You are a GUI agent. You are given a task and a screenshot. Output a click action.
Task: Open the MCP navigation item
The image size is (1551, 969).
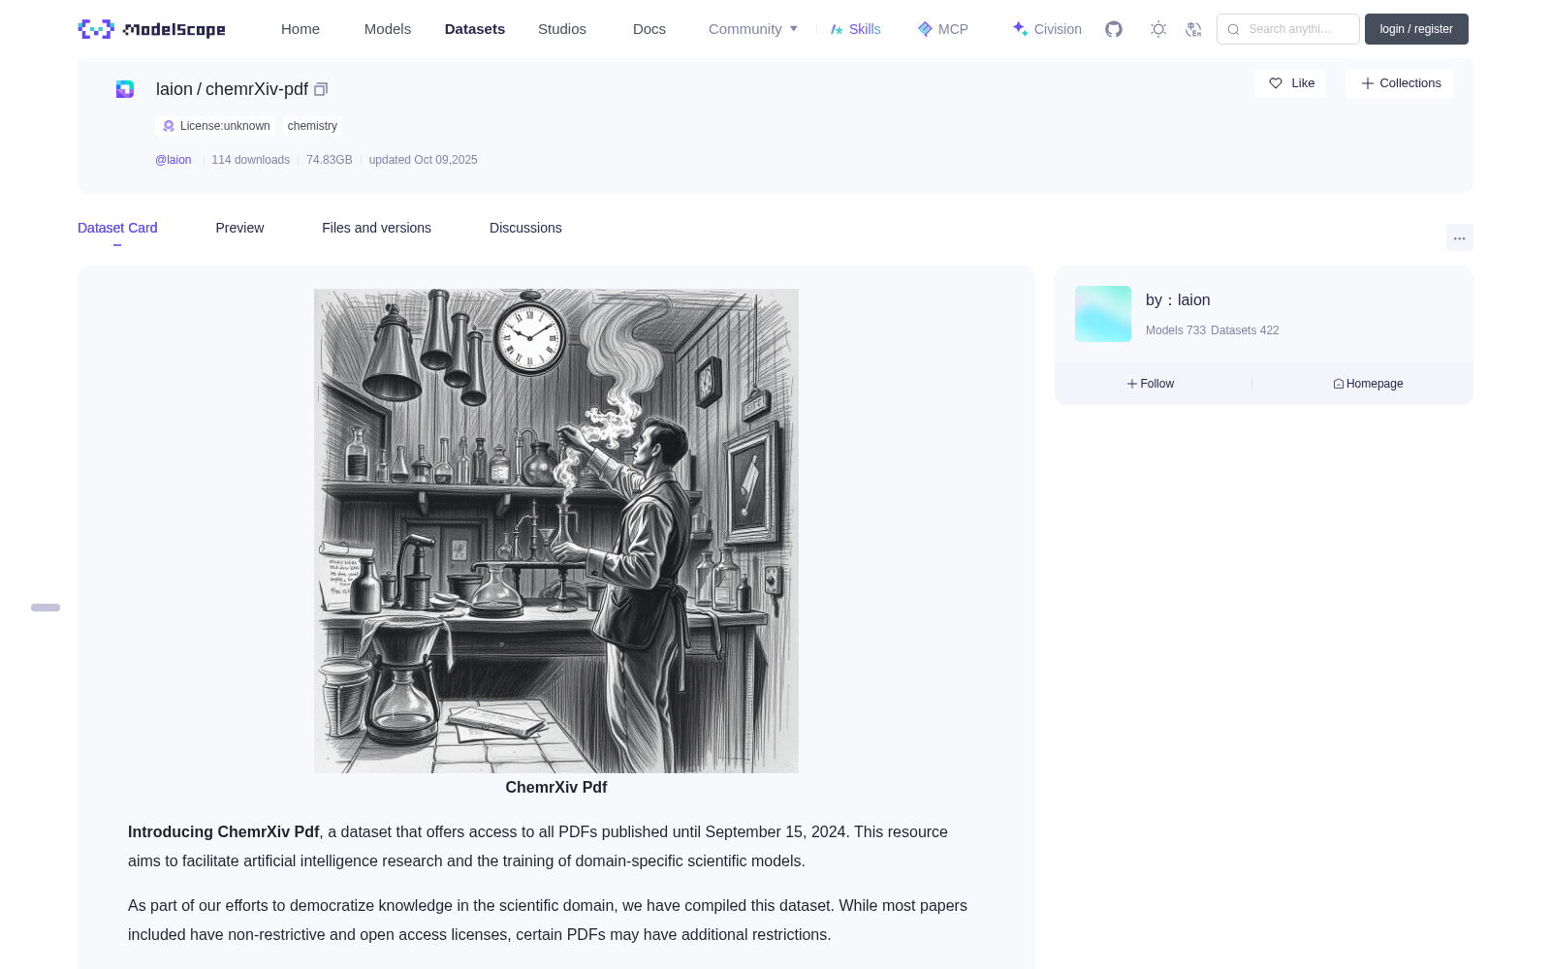click(x=943, y=29)
